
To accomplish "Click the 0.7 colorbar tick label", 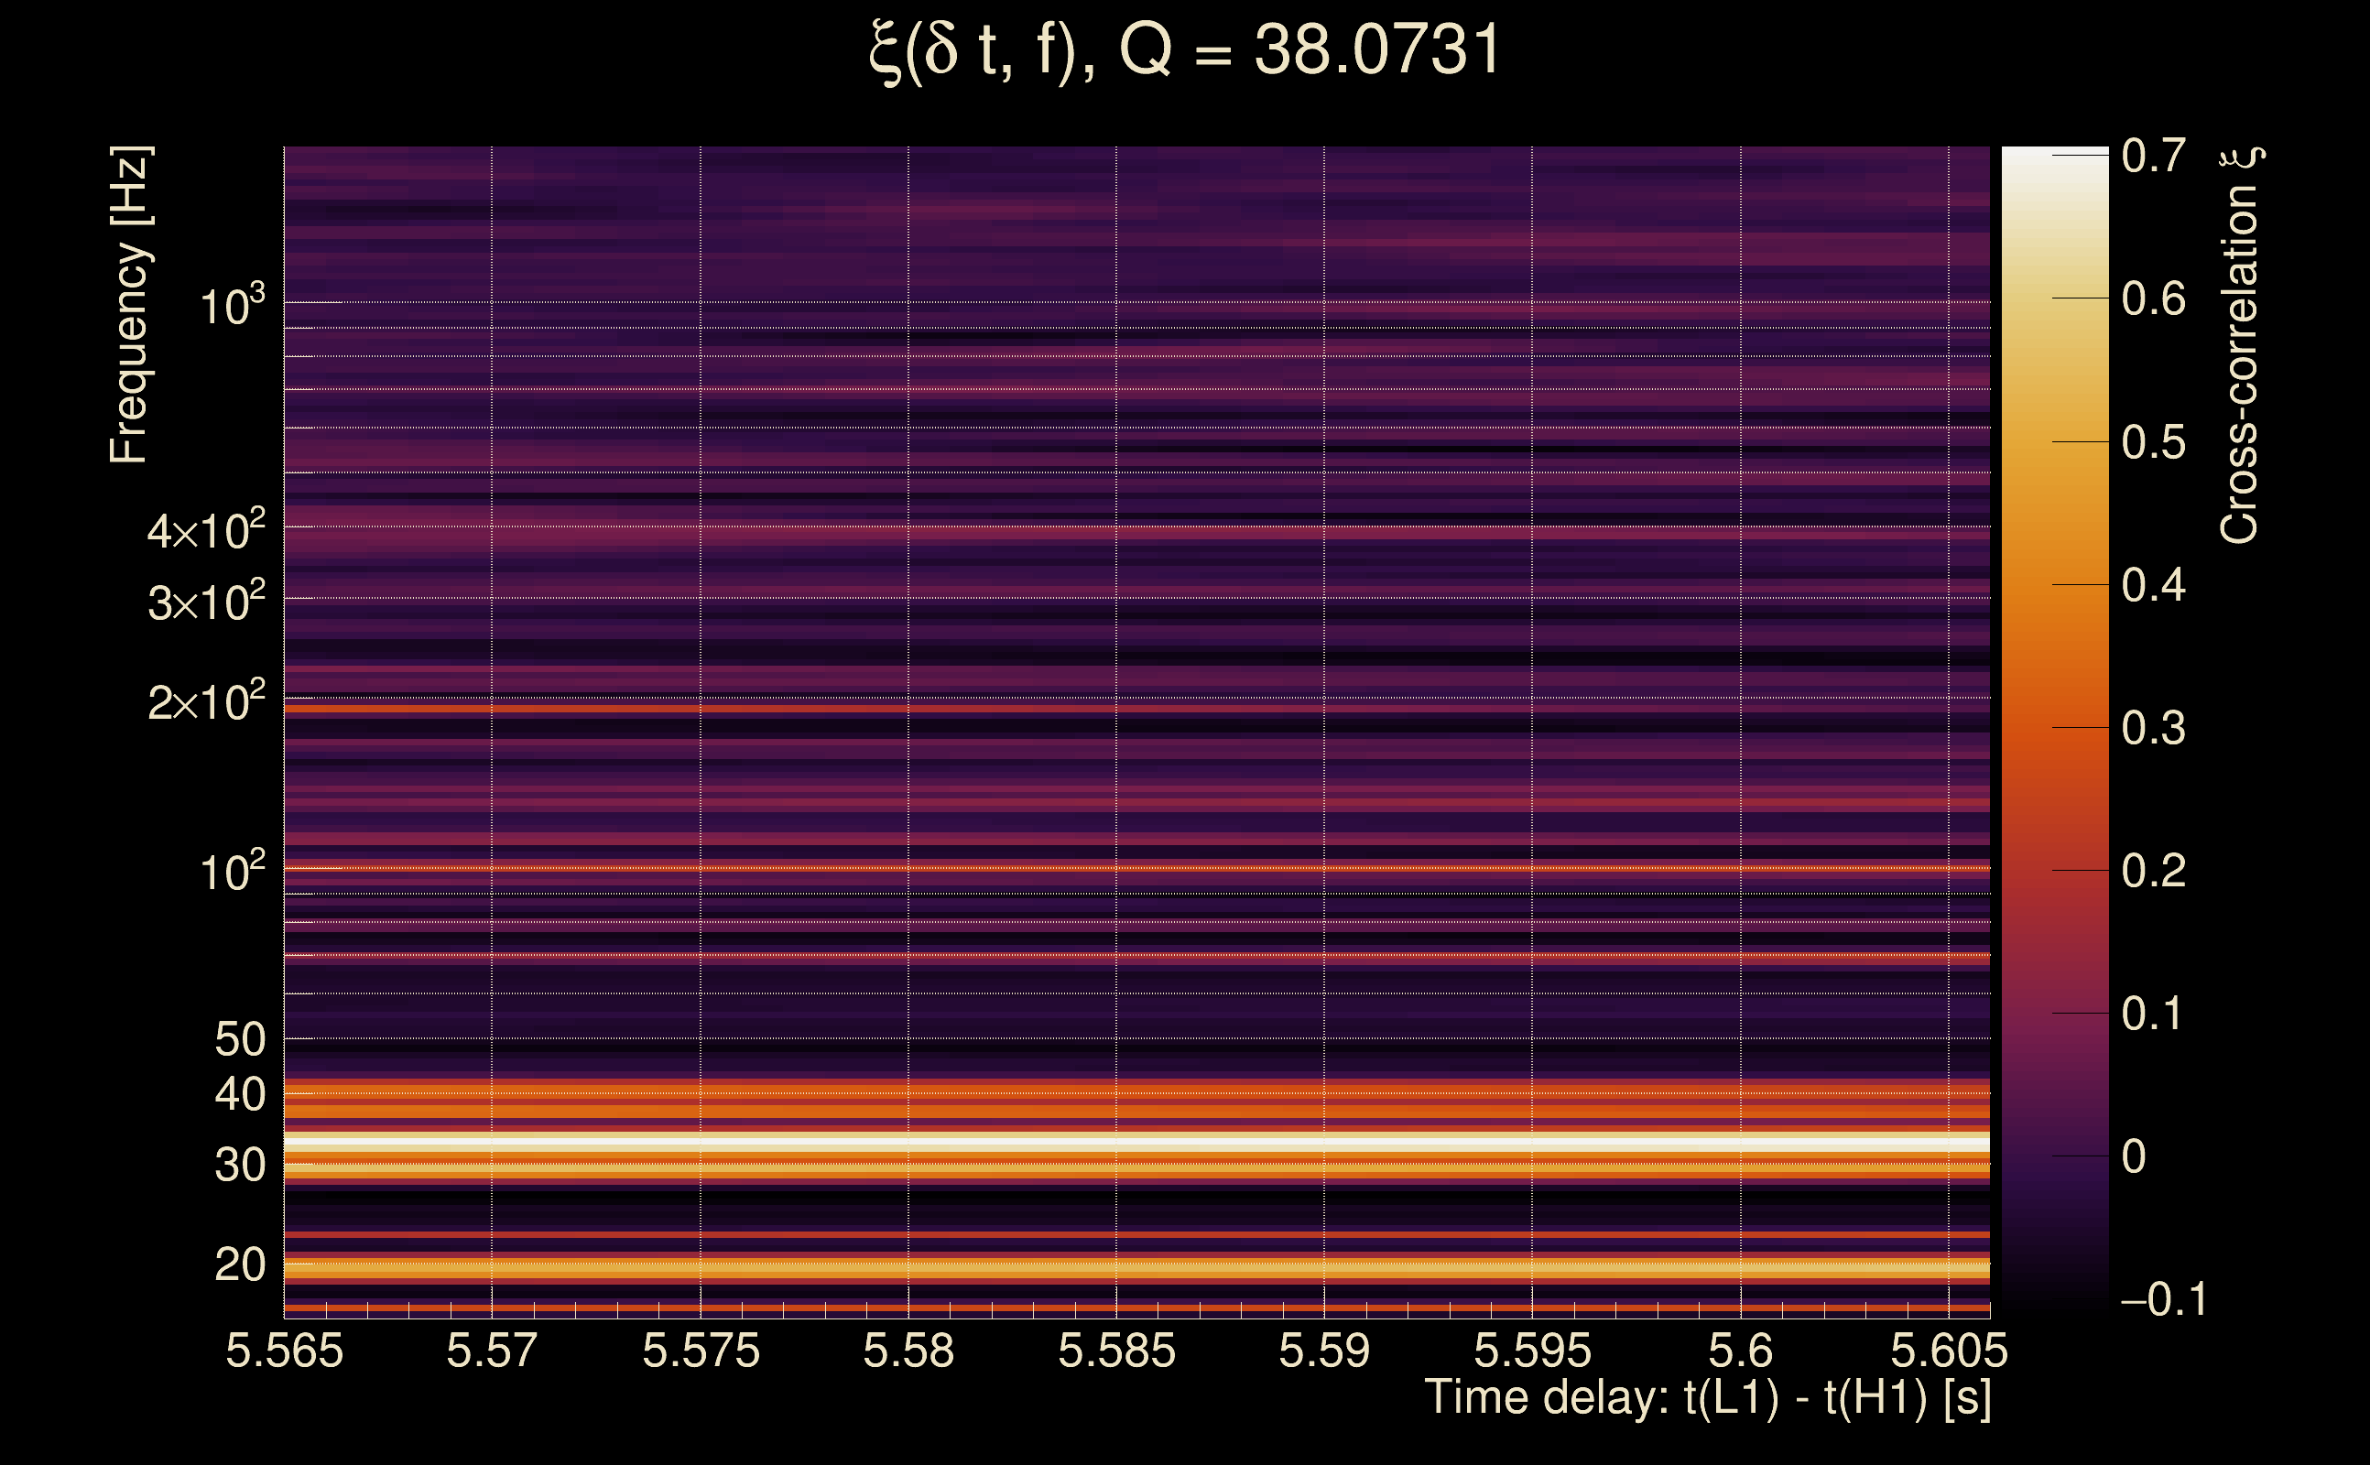I will tap(2153, 156).
